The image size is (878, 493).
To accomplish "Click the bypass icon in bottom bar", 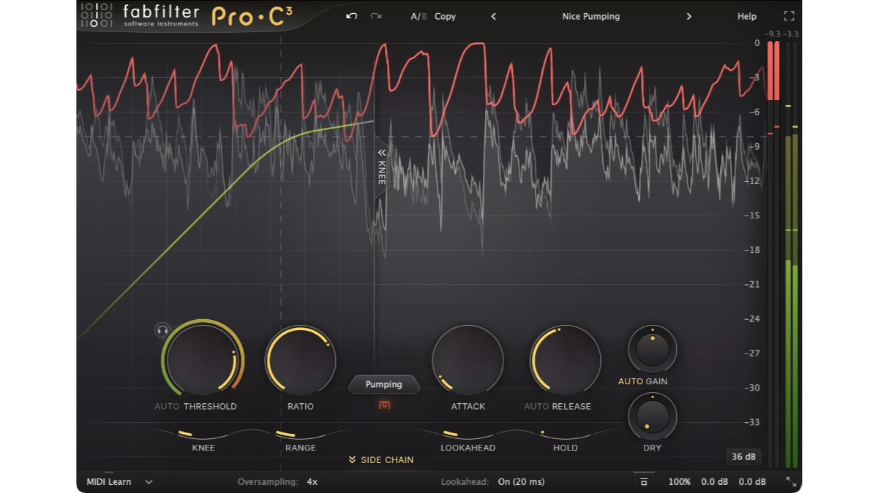I will (x=644, y=482).
